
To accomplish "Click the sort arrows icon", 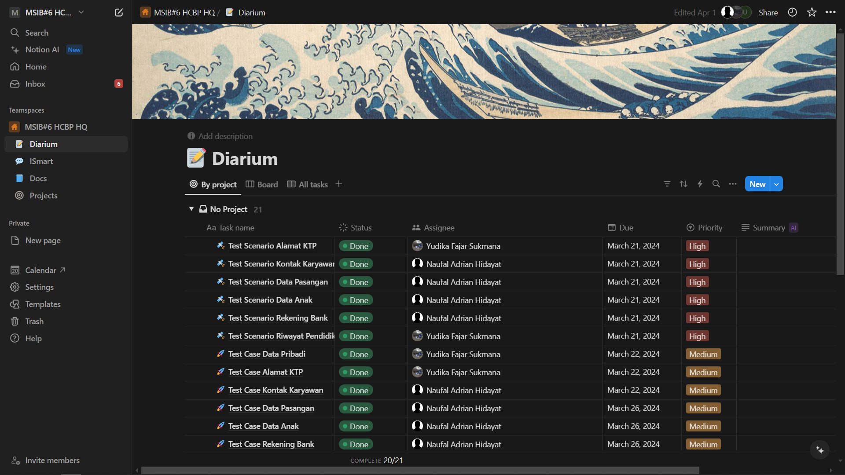I will tap(683, 184).
